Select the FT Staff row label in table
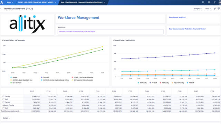Screen dimensions: 221x124 [x=6, y=100]
